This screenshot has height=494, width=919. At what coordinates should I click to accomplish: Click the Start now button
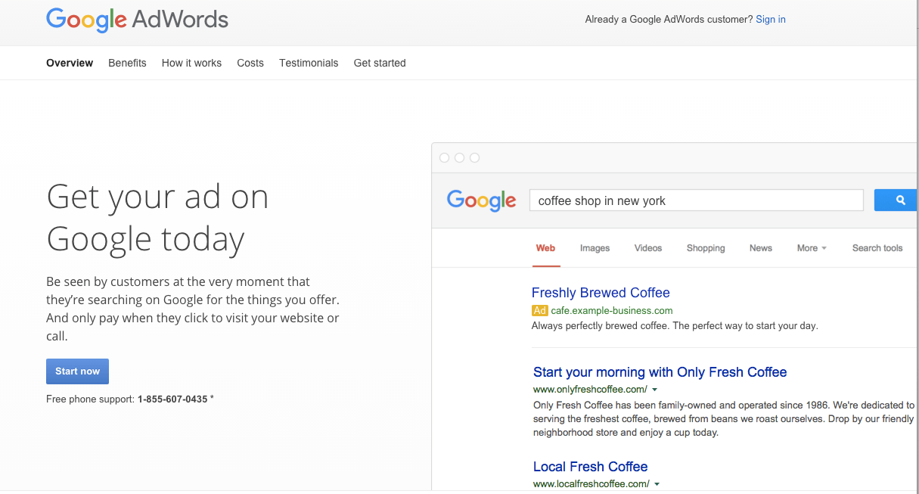pos(78,371)
